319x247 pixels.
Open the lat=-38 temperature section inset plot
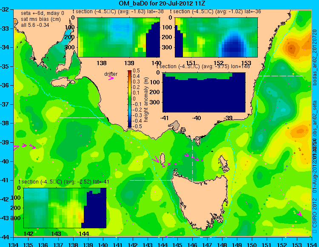point(119,37)
